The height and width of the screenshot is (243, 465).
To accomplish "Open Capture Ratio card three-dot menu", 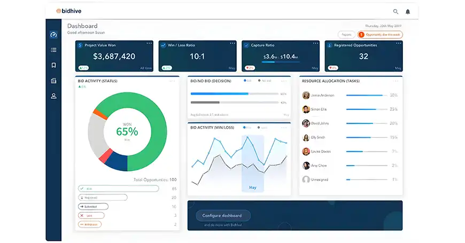I will point(315,43).
